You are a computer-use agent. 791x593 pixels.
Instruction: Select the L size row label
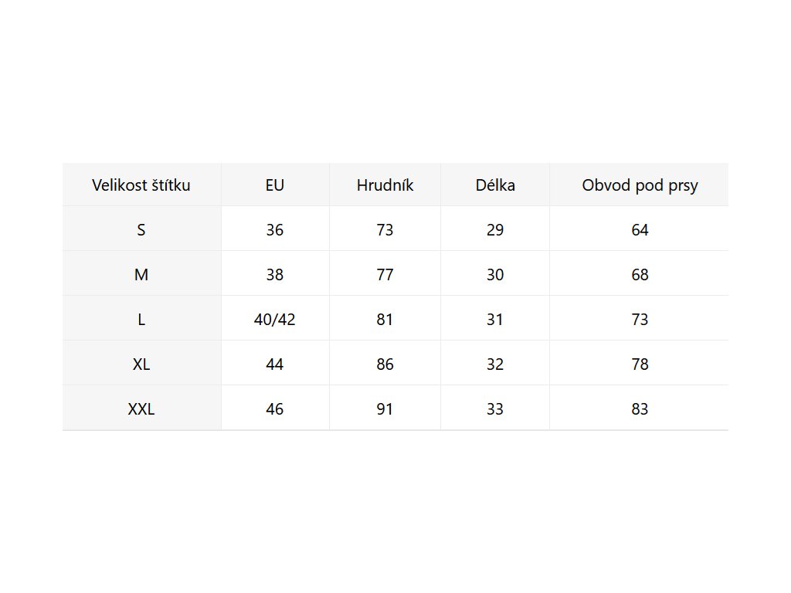tap(141, 320)
